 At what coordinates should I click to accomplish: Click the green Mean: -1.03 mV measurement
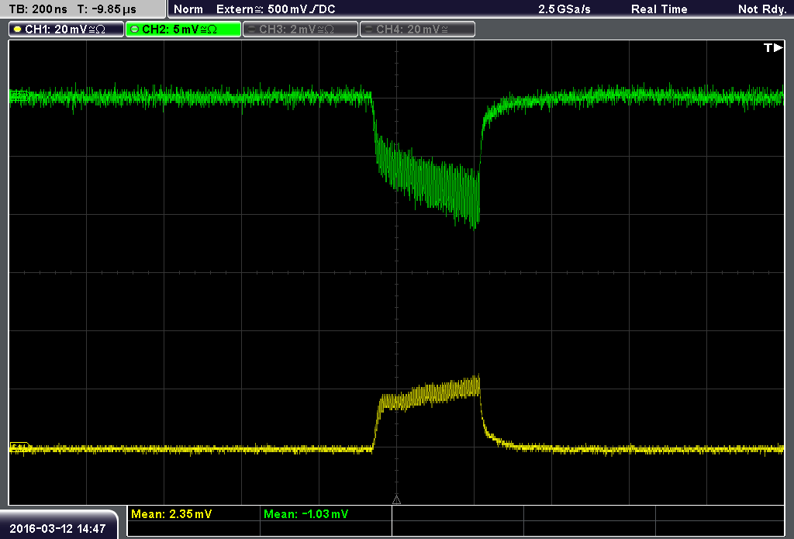306,514
